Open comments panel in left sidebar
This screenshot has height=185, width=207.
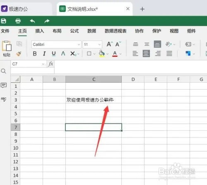point(4,85)
